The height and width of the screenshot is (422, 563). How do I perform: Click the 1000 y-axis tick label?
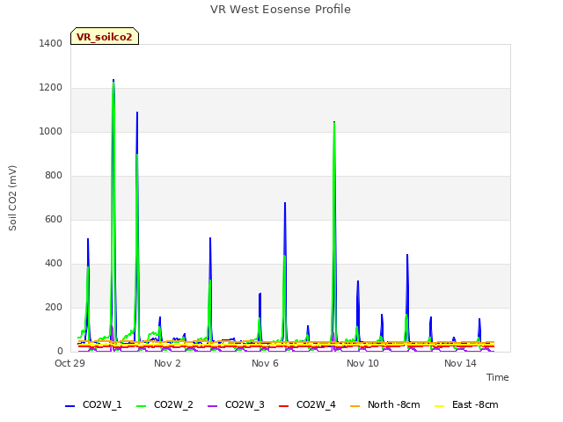click(51, 131)
